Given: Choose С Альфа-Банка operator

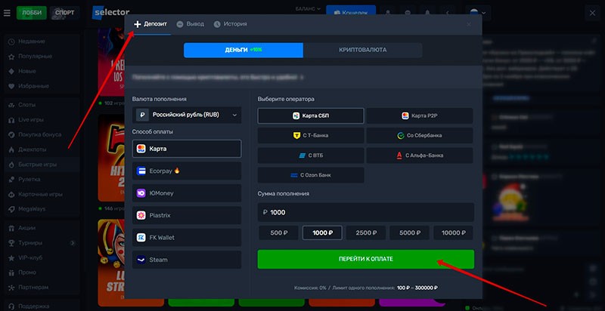Looking at the screenshot, I should (x=420, y=155).
